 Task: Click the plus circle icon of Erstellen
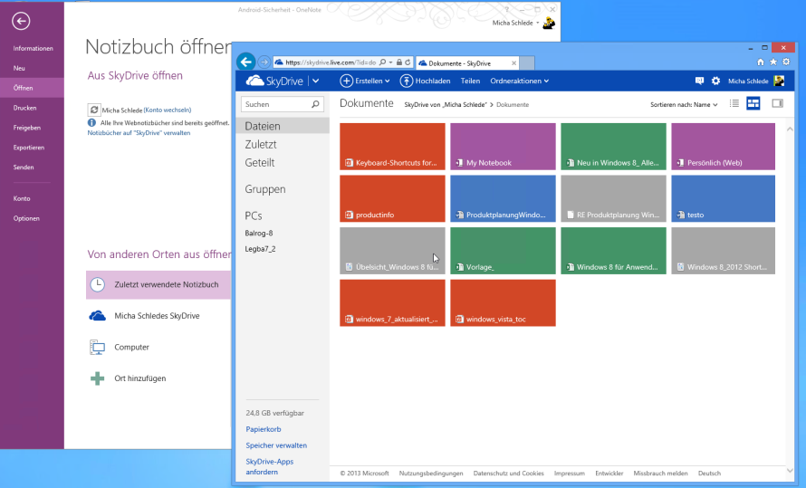(347, 81)
